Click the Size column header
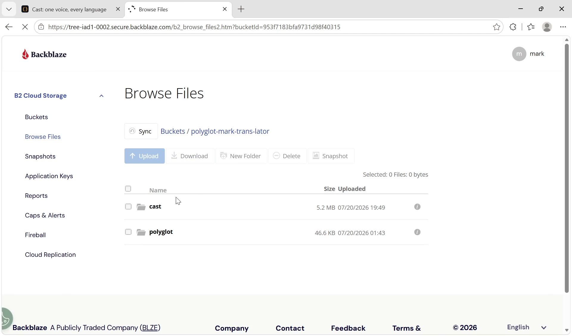 pos(329,189)
